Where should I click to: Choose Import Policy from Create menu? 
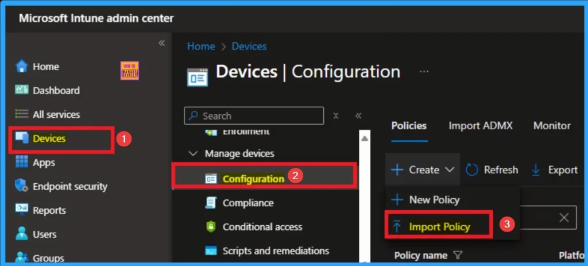point(439,226)
